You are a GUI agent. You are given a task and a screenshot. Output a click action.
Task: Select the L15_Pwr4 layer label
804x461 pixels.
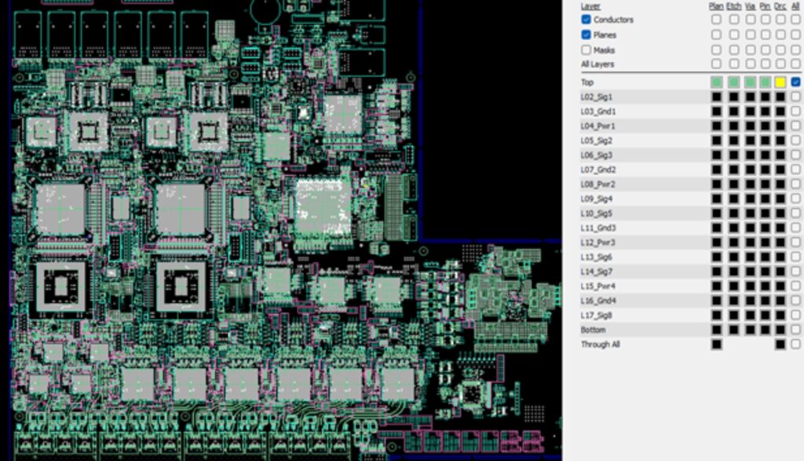tap(598, 286)
